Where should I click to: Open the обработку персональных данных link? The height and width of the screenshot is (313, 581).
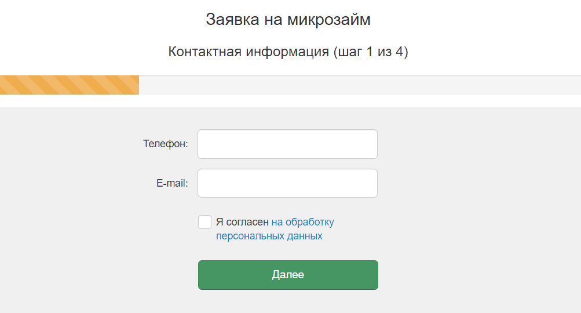coord(302,222)
